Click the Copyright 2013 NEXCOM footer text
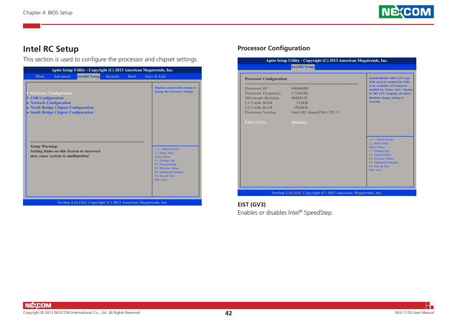The image size is (457, 322). (81, 313)
